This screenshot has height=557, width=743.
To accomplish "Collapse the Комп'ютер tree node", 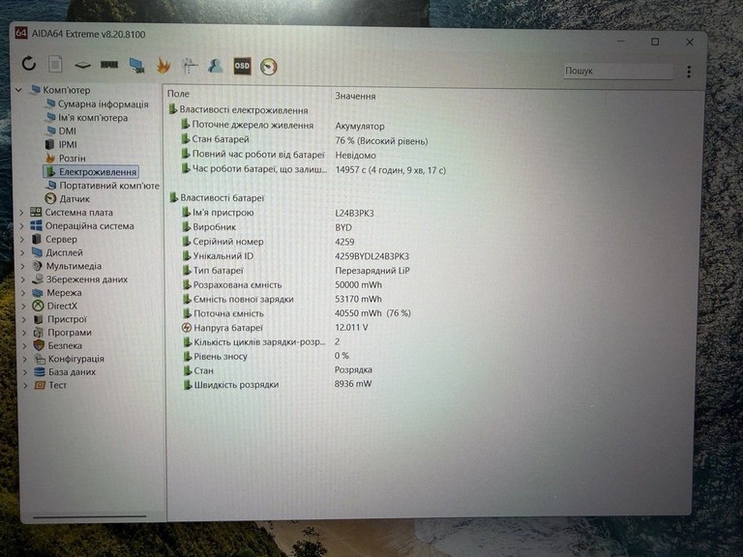I will tap(19, 90).
